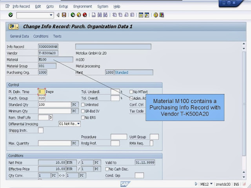Open the Customize local layout icon
The width and height of the screenshot is (251, 188).
[162, 15]
